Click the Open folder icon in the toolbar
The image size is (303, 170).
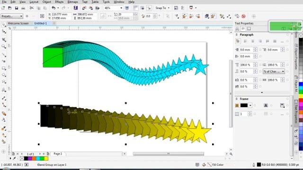[9, 8]
